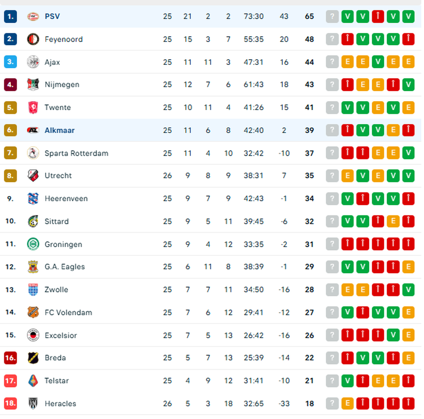Click the Heerenveen club badge

click(33, 198)
